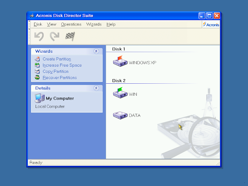The width and height of the screenshot is (248, 186).
Task: Click the Acronis logo in the menu bar
Action: 211,24
